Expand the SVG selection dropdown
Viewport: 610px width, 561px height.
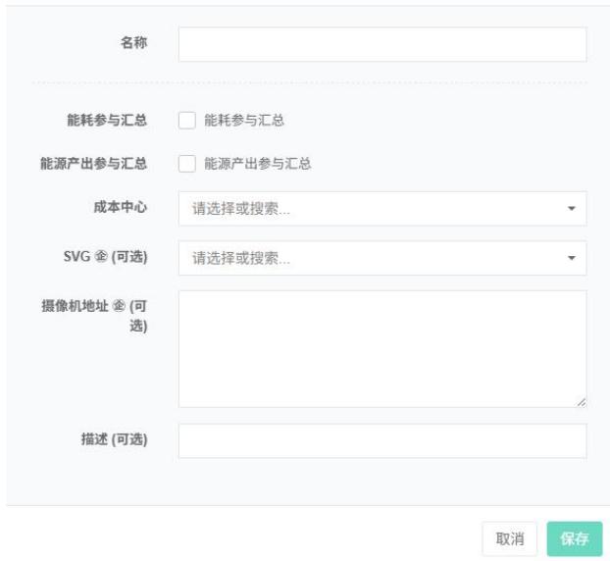[x=373, y=258]
